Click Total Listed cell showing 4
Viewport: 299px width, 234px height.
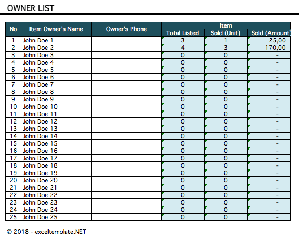tap(183, 48)
